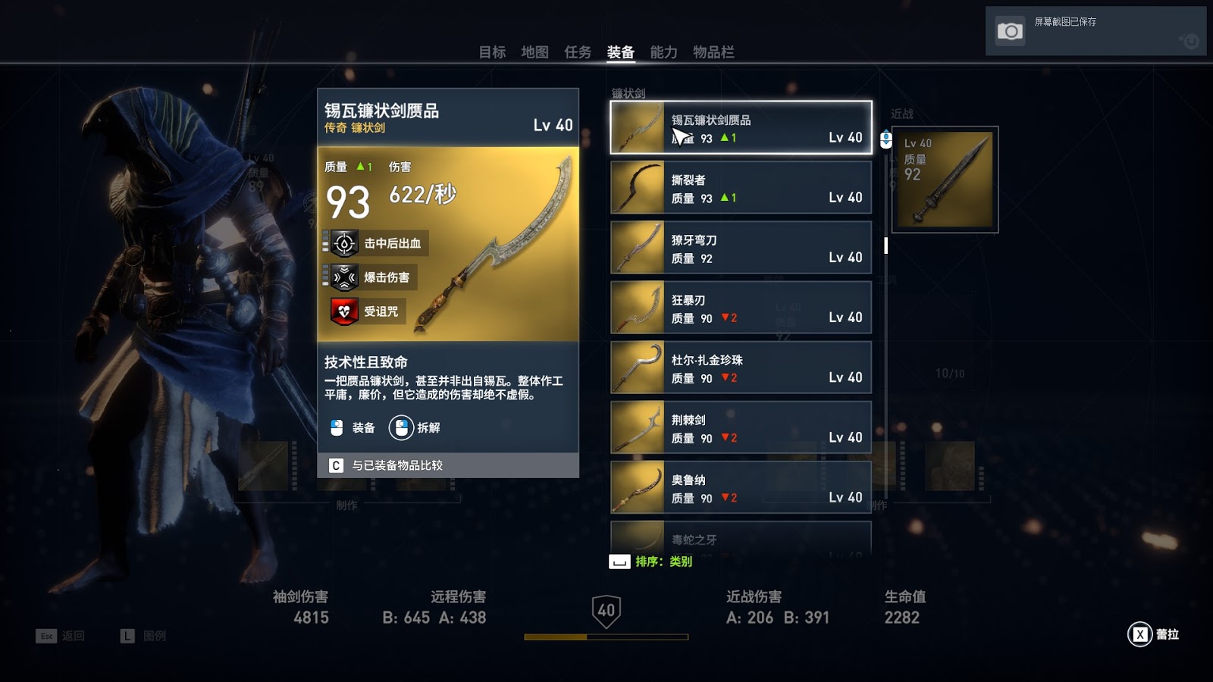The height and width of the screenshot is (682, 1213).
Task: Click the L key legend icon
Action: tap(127, 636)
